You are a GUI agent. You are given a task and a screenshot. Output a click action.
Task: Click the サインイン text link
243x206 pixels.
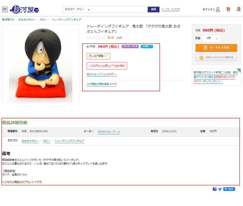coord(209,9)
